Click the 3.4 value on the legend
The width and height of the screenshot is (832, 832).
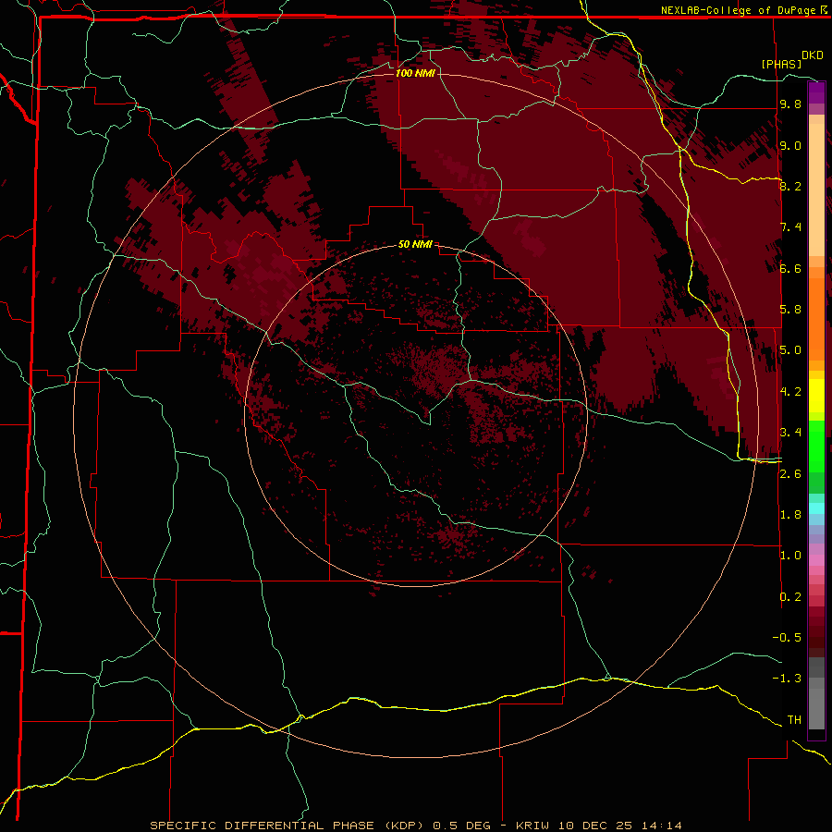pyautogui.click(x=790, y=433)
